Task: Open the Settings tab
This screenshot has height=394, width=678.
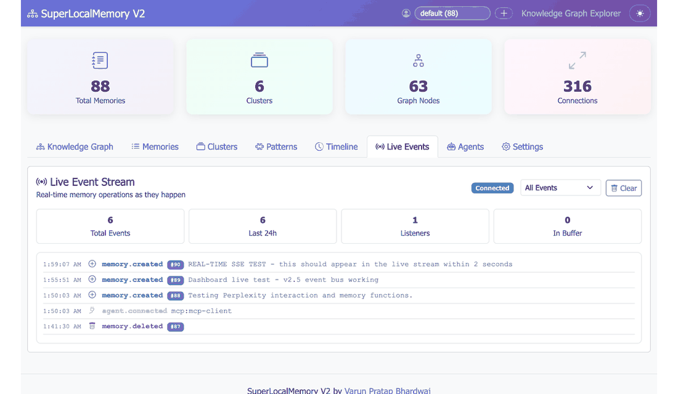Action: pyautogui.click(x=522, y=147)
